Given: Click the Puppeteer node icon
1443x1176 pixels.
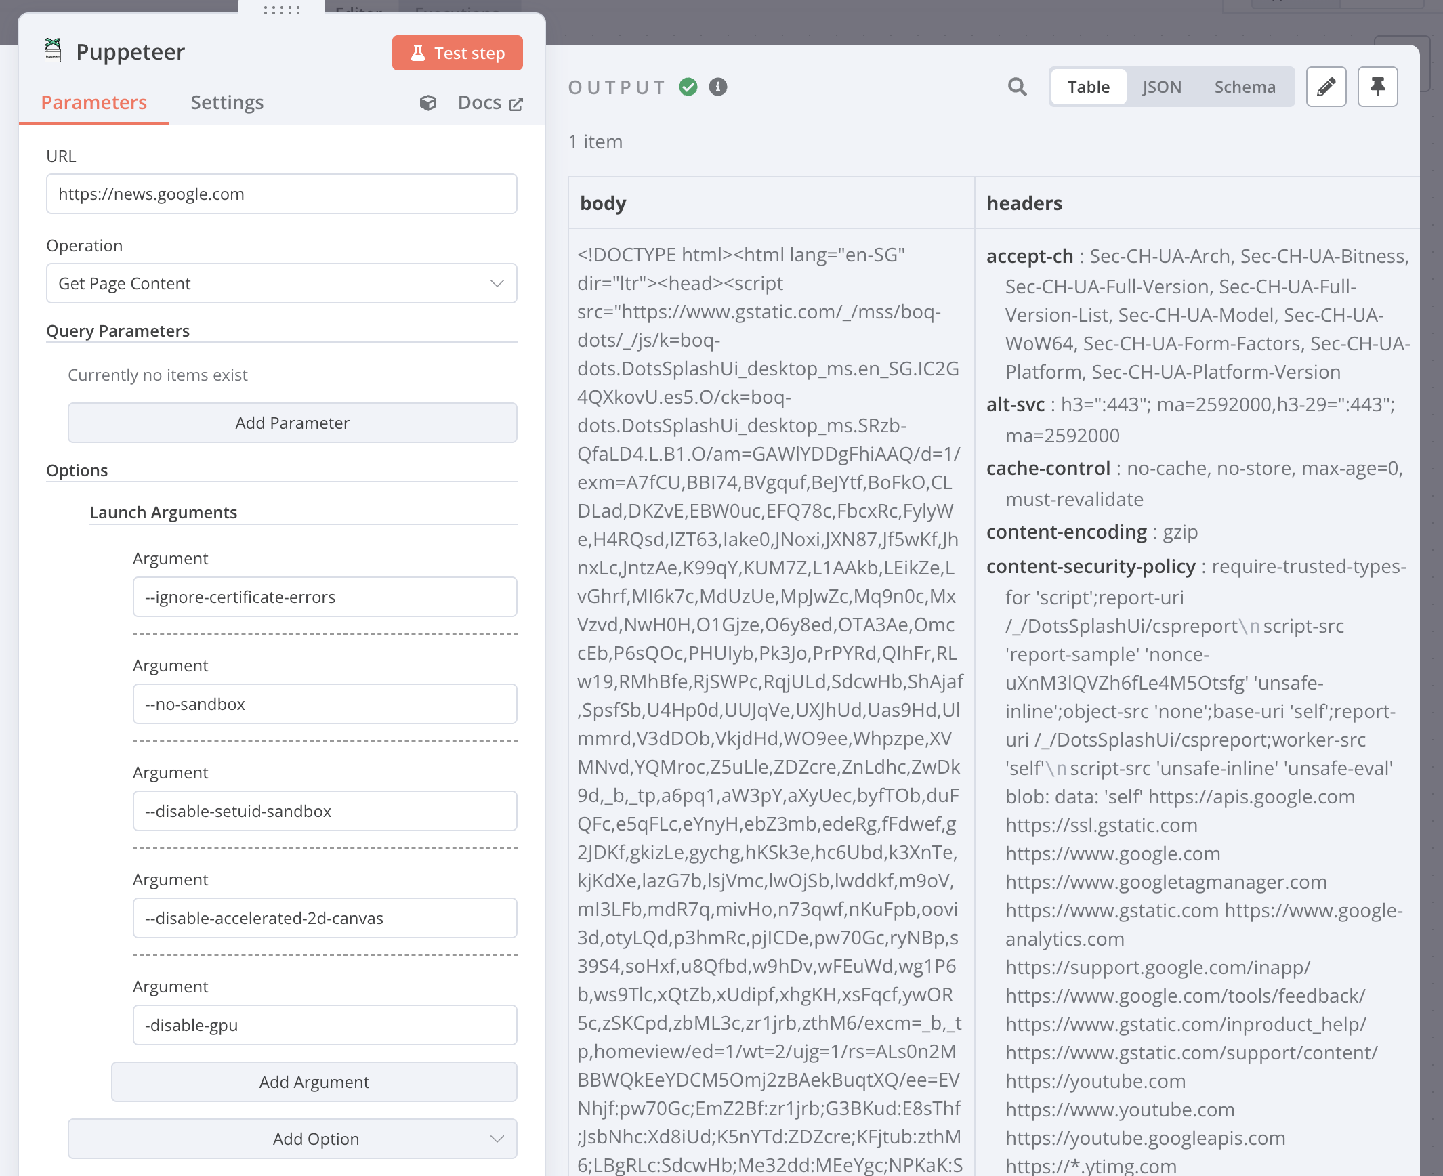Looking at the screenshot, I should pyautogui.click(x=53, y=51).
